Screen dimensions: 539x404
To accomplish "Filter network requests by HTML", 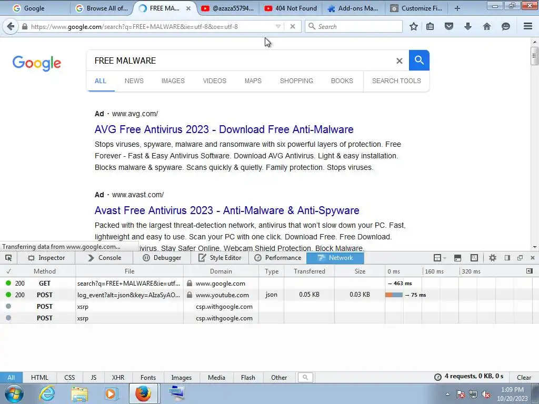I will [39, 377].
